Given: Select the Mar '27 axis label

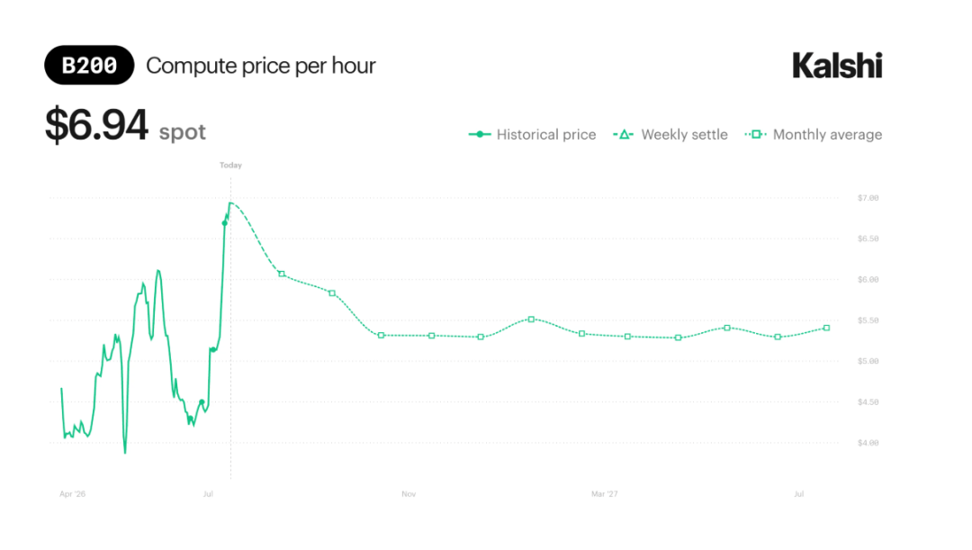Looking at the screenshot, I should pos(605,494).
